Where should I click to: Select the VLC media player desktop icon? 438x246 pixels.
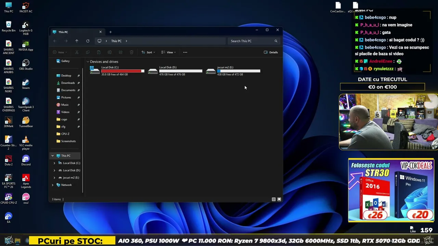(x=26, y=143)
